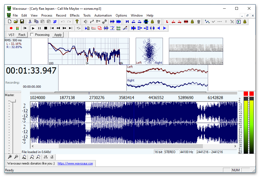This screenshot has width=260, height=177.
Task: Zoom out with the magnifier minus icon
Action: pyautogui.click(x=16, y=157)
